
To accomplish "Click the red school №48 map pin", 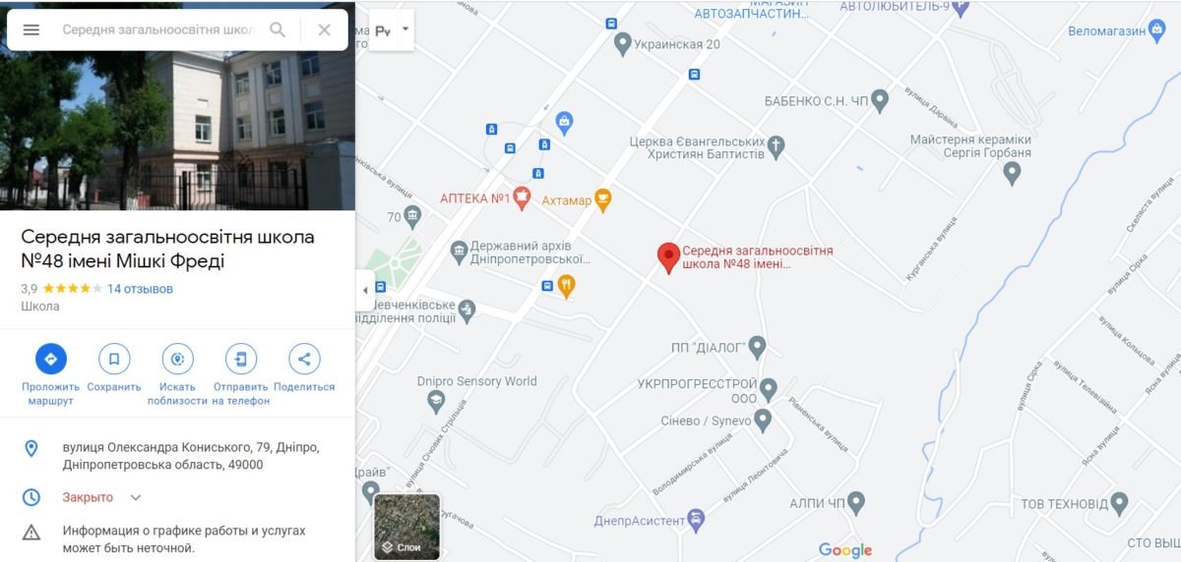I will [668, 257].
